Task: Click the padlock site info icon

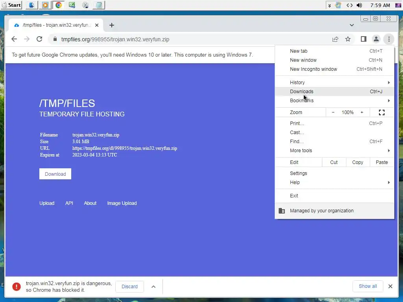Action: tap(55, 39)
